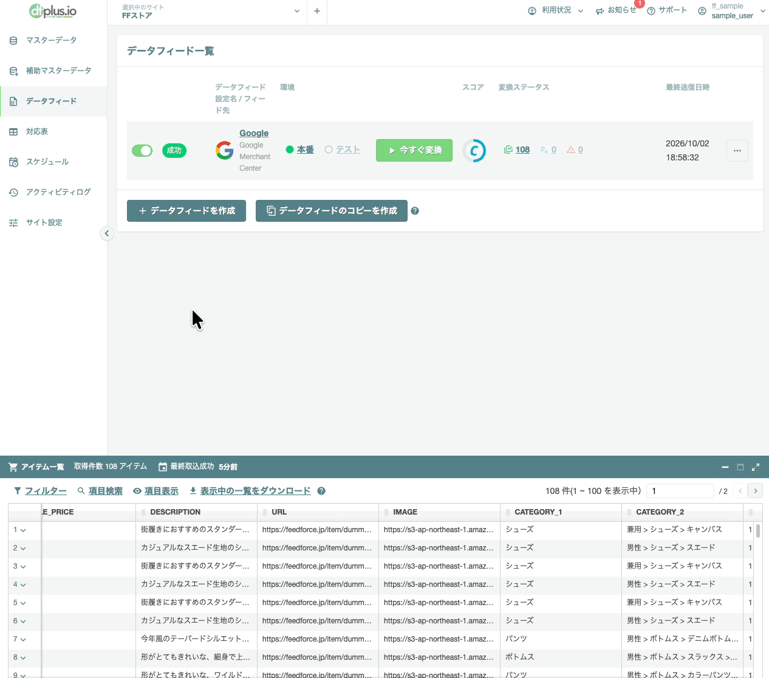The image size is (769, 678).
Task: Open the feed row more options menu
Action: [737, 151]
